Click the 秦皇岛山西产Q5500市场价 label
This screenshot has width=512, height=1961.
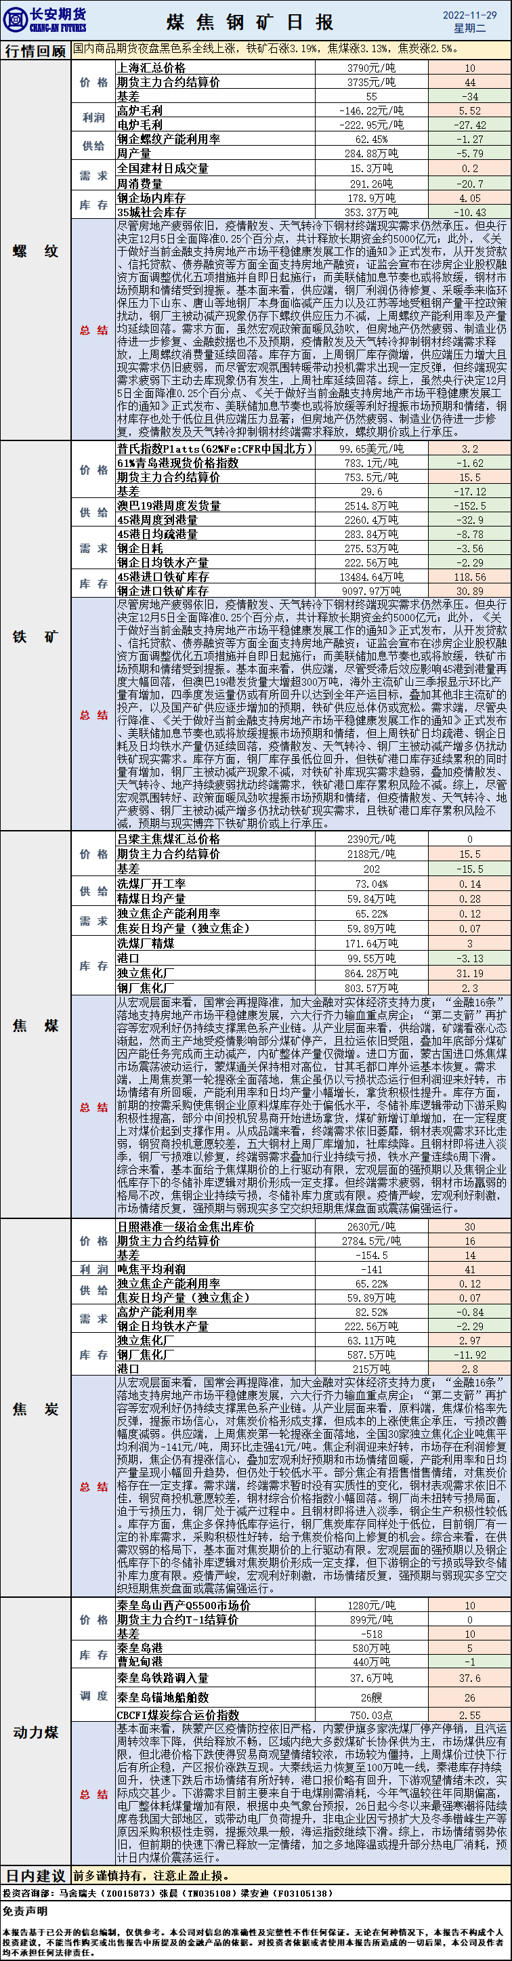(x=184, y=1605)
